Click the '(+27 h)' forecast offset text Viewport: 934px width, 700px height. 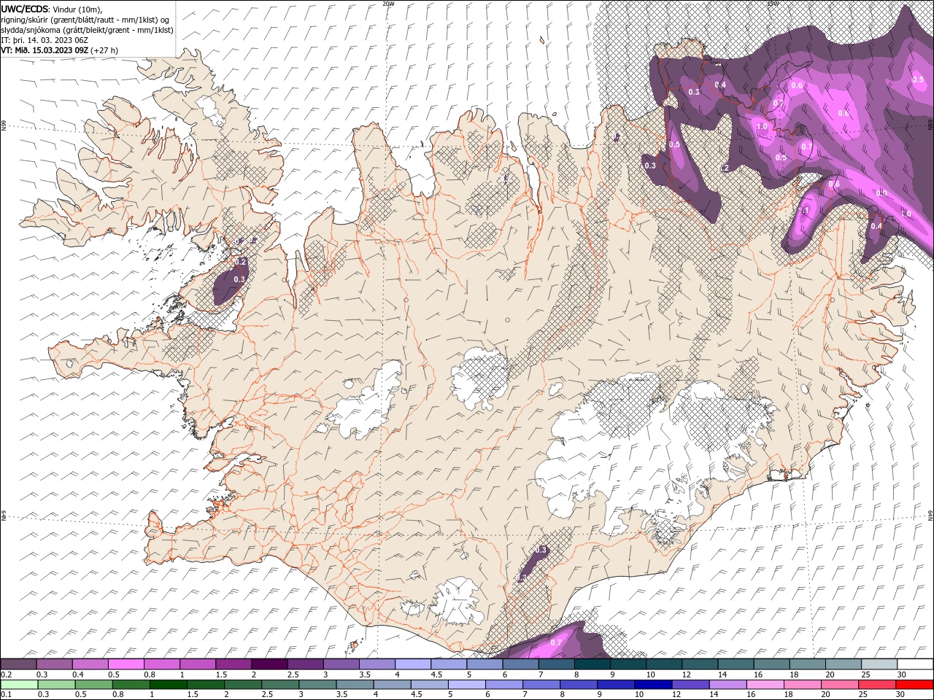[104, 50]
